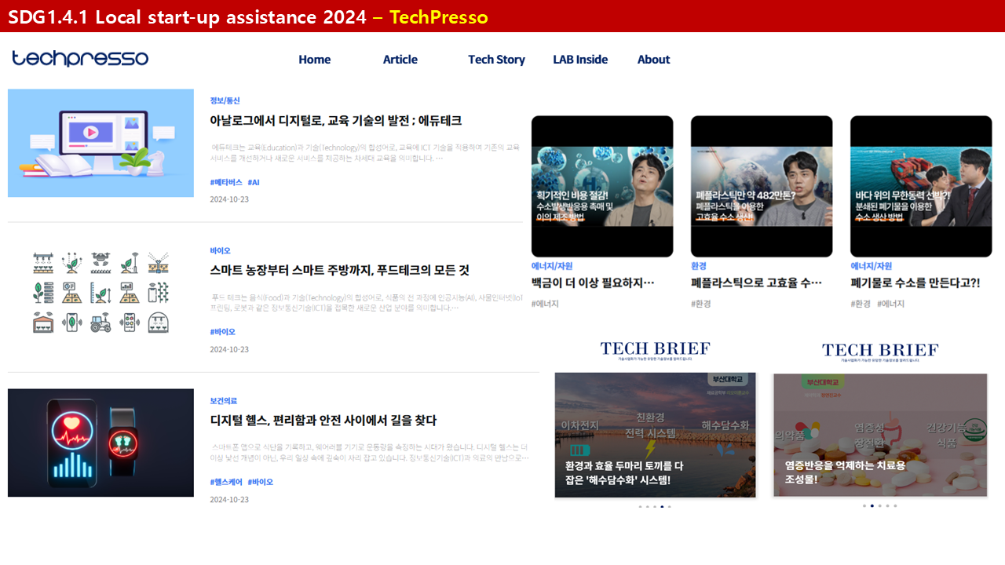Image resolution: width=1005 pixels, height=565 pixels.
Task: Open the digital health smartwatch thumbnail
Action: [100, 443]
